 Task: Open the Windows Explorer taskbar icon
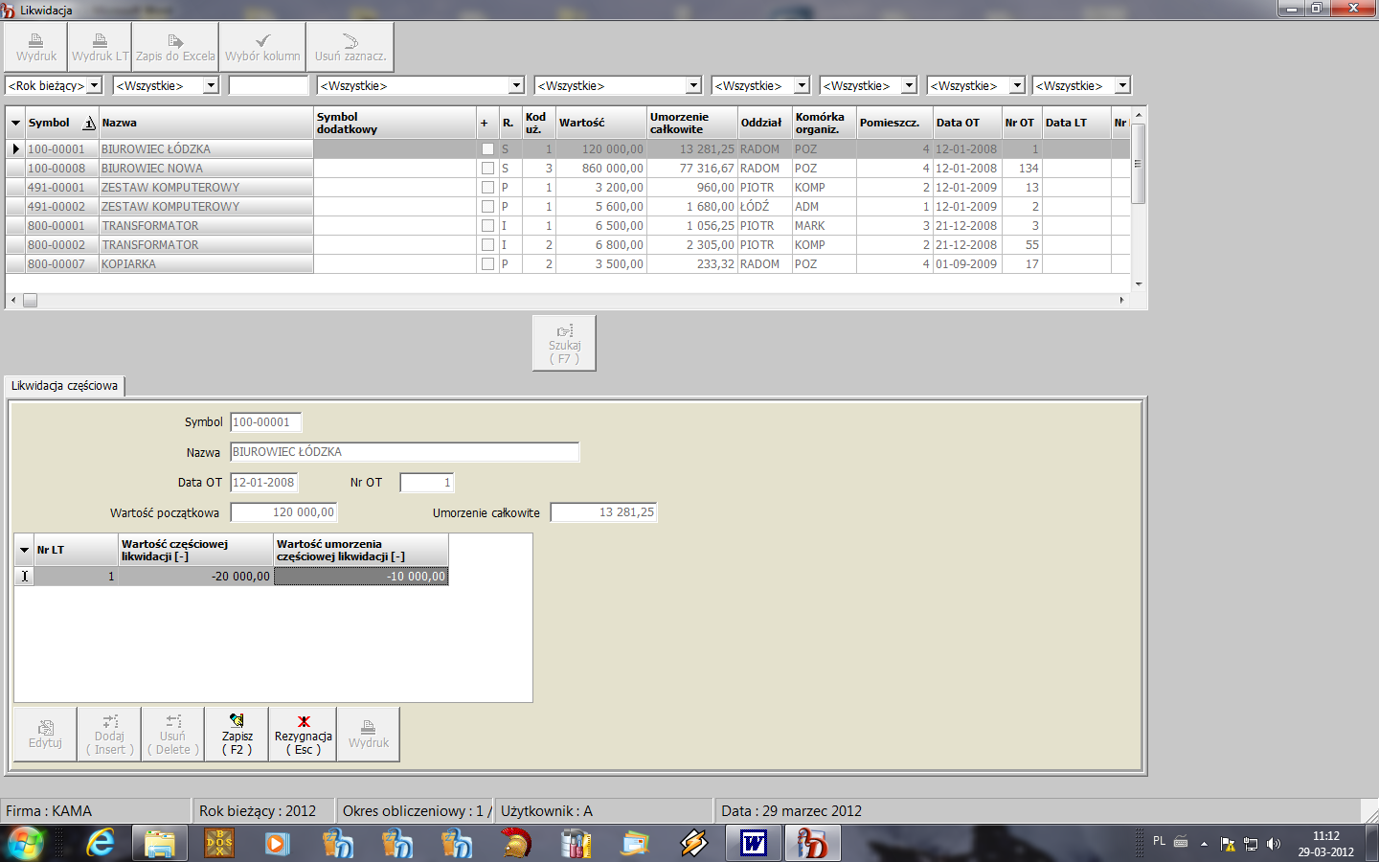[160, 844]
